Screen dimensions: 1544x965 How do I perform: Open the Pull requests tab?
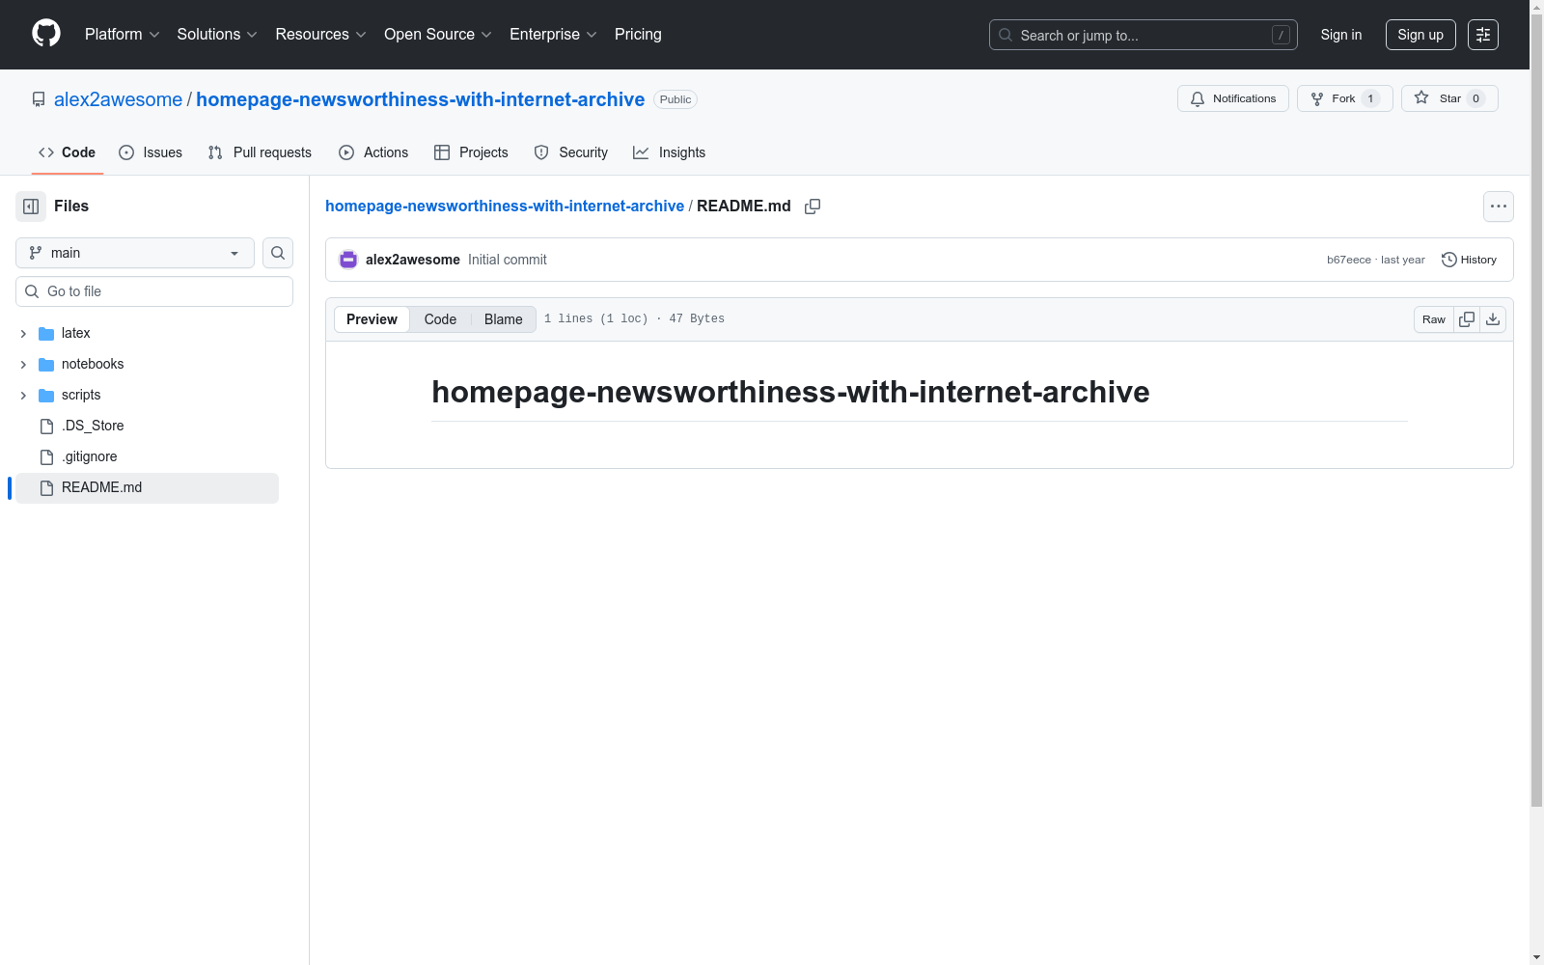260,152
